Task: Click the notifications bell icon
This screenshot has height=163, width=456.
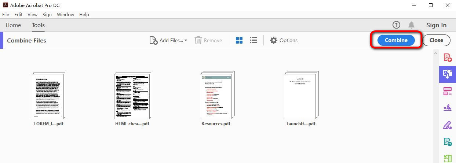Action: [411, 25]
